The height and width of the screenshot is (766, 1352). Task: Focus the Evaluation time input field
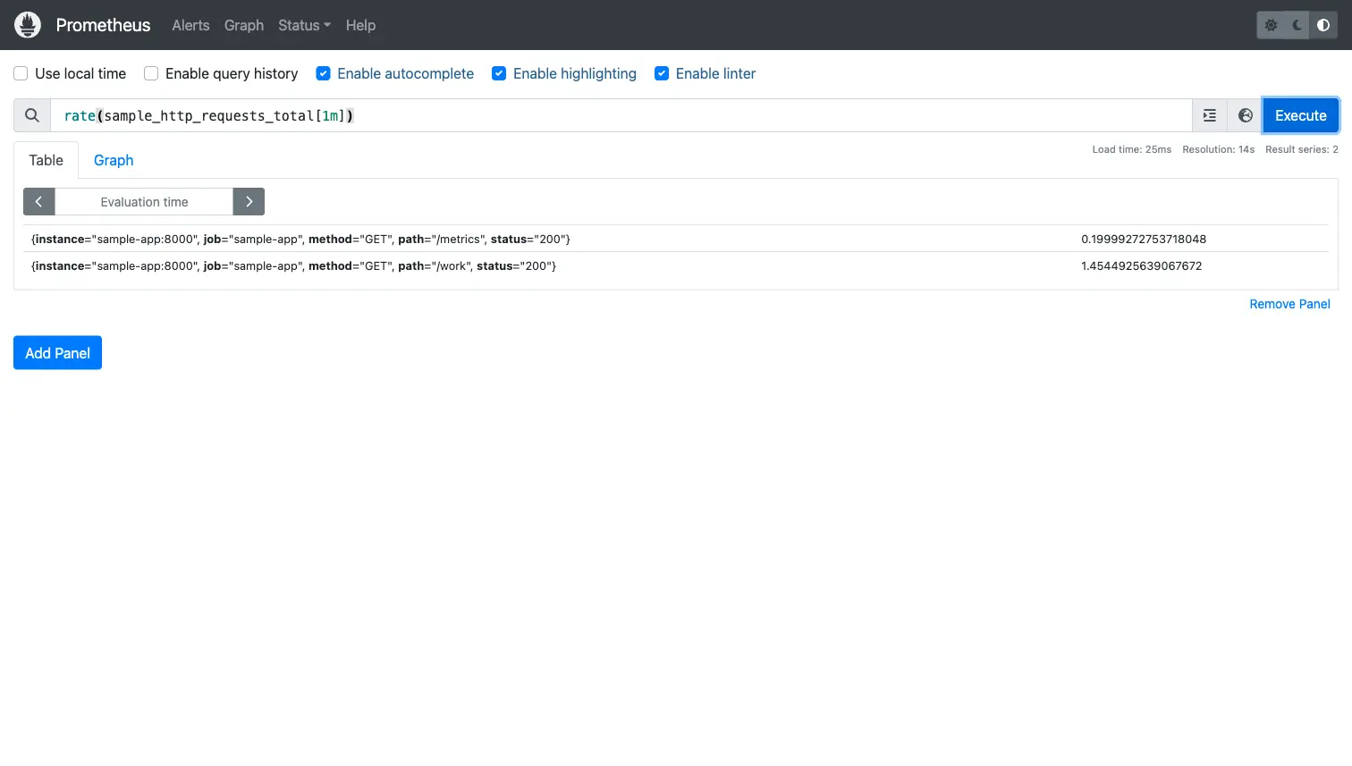[x=144, y=202]
